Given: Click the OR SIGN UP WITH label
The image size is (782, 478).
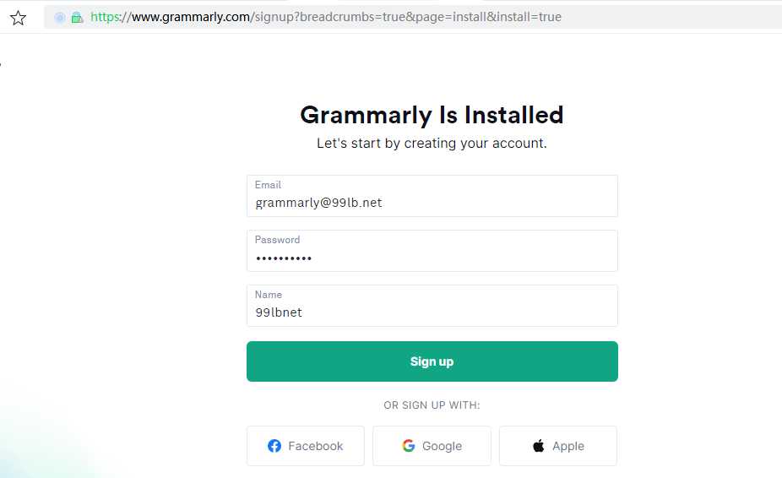Looking at the screenshot, I should [432, 405].
